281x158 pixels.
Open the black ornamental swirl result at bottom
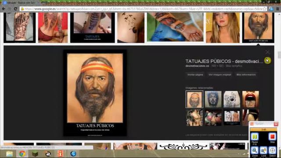tap(183, 146)
